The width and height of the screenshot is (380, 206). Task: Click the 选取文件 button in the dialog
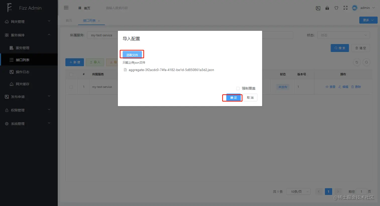(x=132, y=55)
